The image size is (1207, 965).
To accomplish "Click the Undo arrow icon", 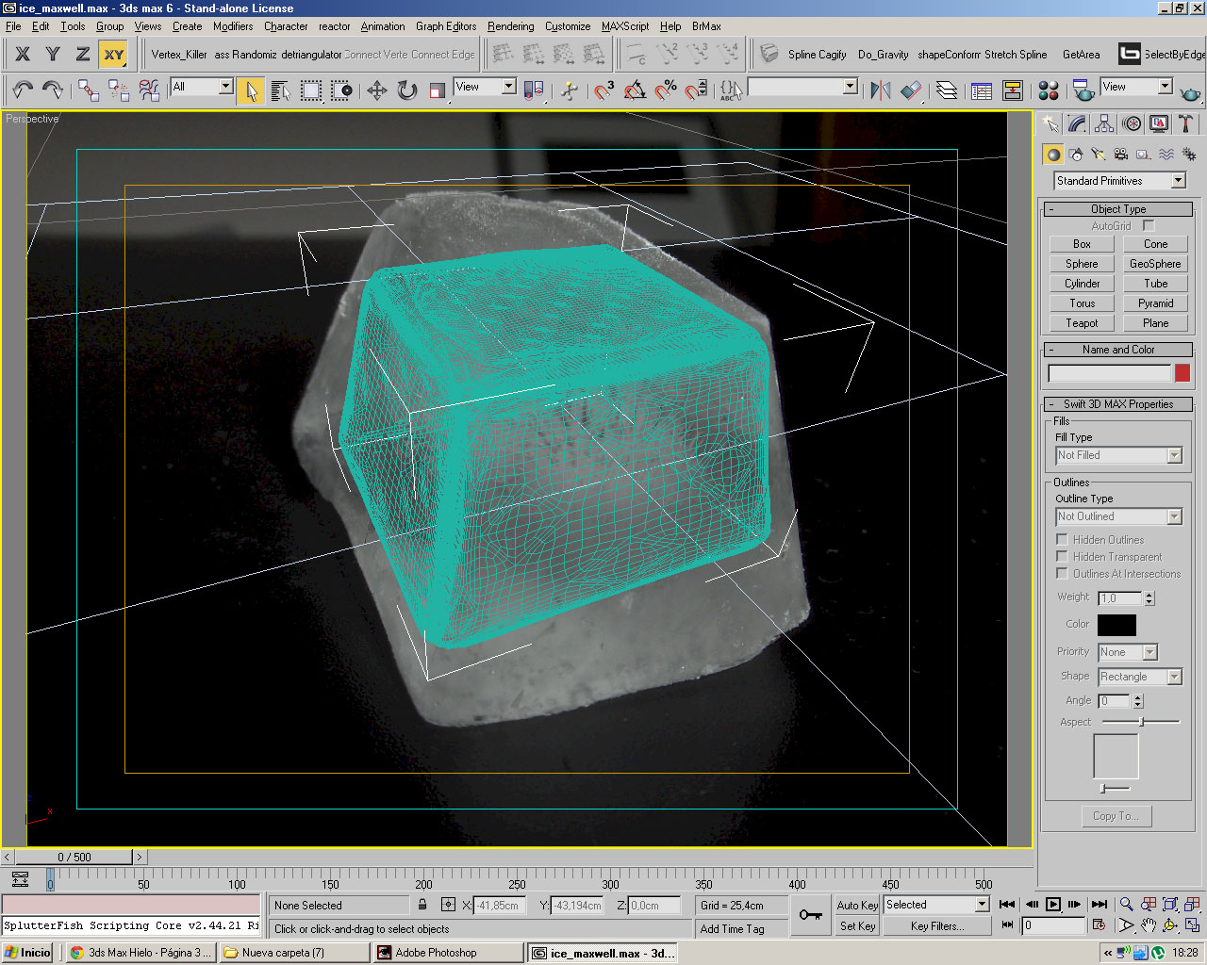I will pos(23,90).
